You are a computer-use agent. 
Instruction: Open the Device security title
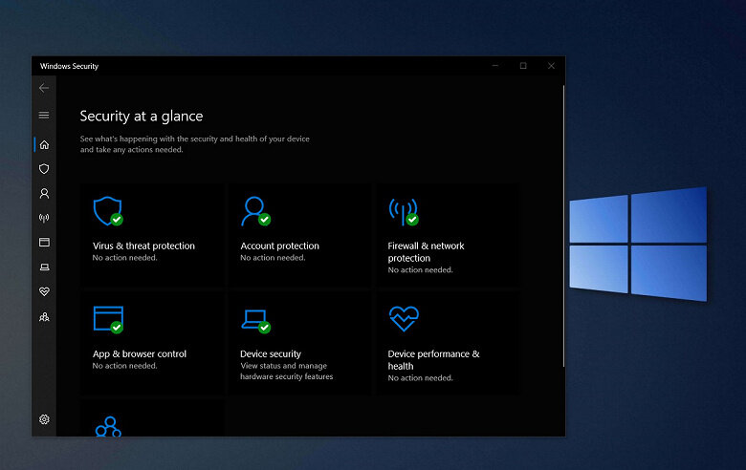(x=271, y=353)
